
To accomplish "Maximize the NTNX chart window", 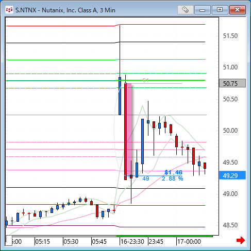I will pos(220,10).
